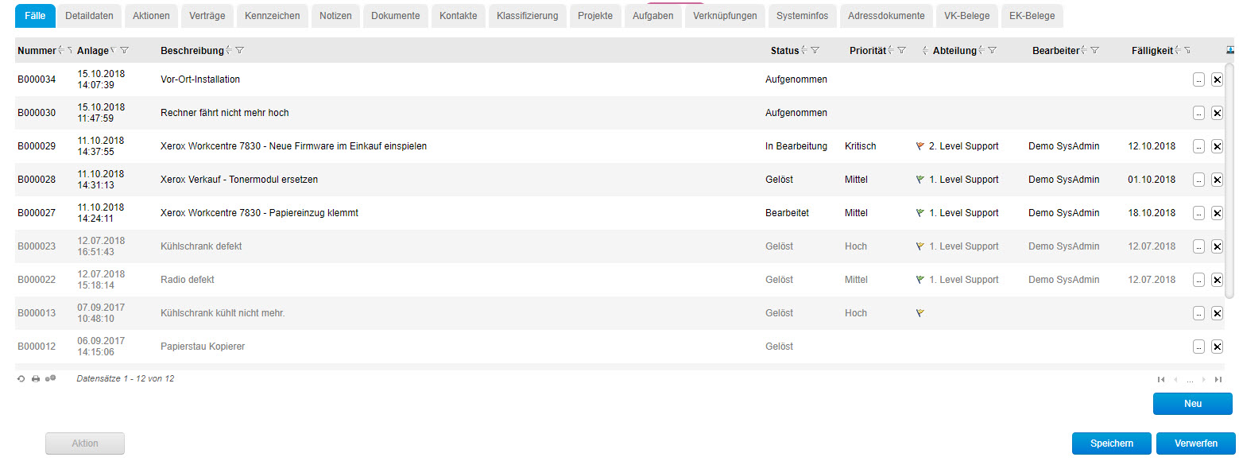
Task: Open the filter for Anlage column
Action: (124, 50)
